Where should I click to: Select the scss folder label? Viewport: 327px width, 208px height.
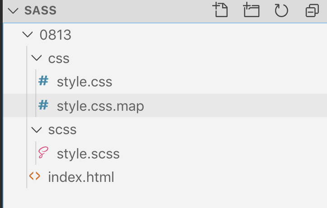pos(62,130)
